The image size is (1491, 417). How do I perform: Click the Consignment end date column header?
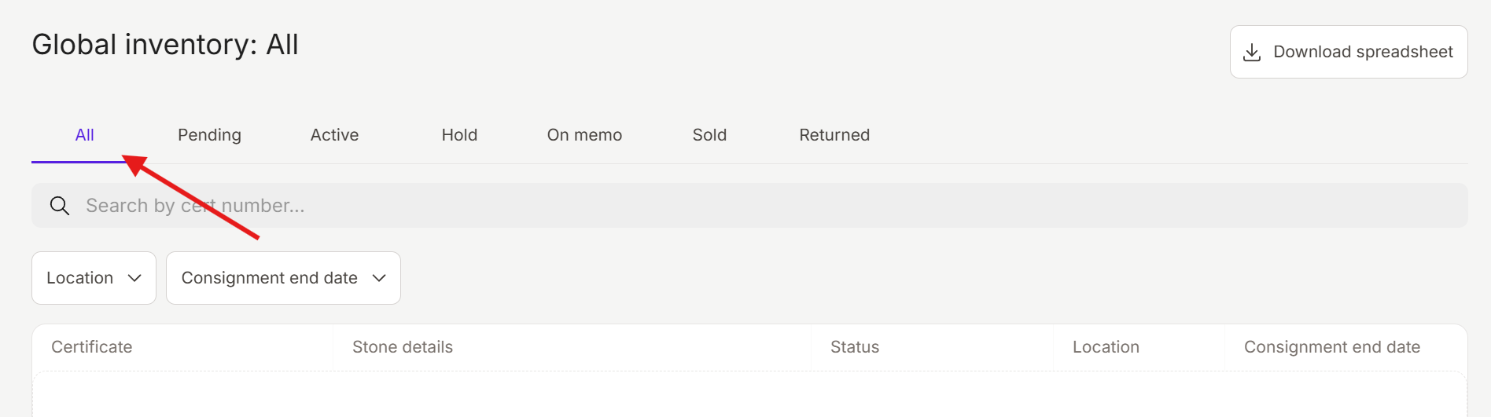1331,347
